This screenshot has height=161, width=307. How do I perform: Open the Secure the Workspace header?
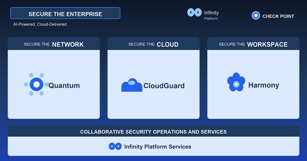coord(253,44)
